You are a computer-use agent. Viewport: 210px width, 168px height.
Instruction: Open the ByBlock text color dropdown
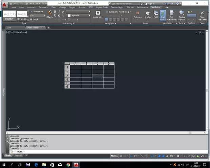[79, 16]
